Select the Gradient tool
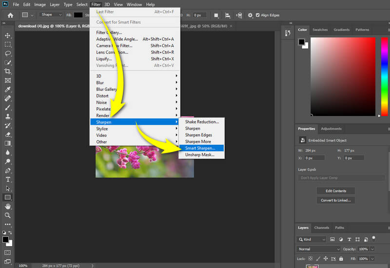Image resolution: width=390 pixels, height=268 pixels. click(8, 143)
